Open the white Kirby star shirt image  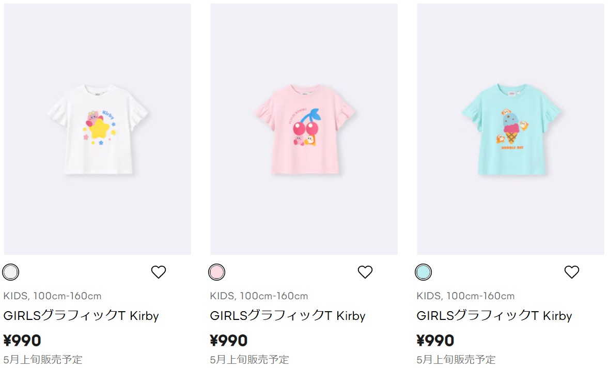[x=98, y=129]
